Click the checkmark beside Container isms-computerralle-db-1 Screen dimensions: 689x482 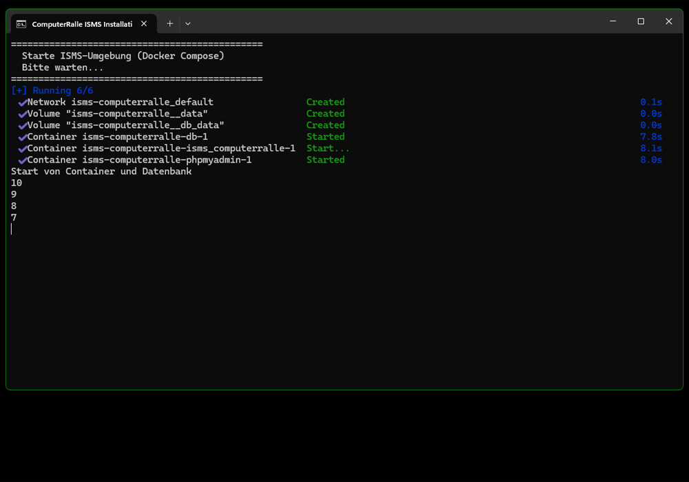pyautogui.click(x=23, y=136)
